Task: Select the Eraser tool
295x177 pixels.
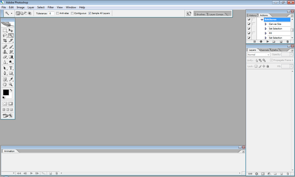Action: pos(5,57)
